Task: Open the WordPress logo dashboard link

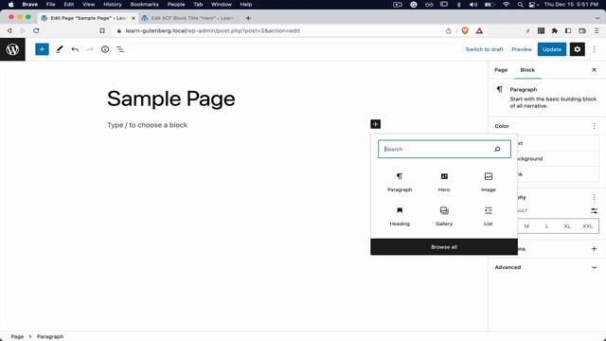Action: [x=12, y=49]
